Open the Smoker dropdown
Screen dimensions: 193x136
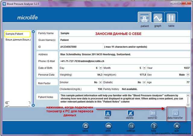click(100, 82)
